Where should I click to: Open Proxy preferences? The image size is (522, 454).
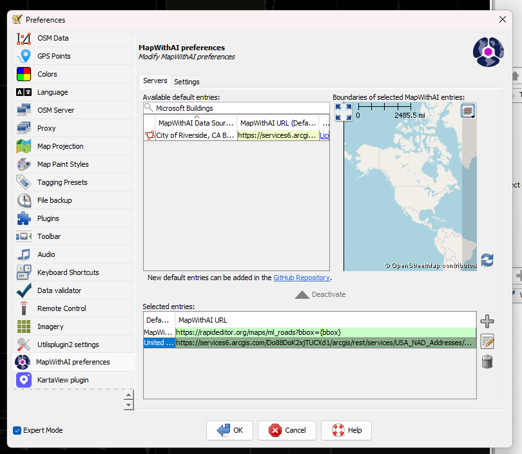pyautogui.click(x=73, y=128)
